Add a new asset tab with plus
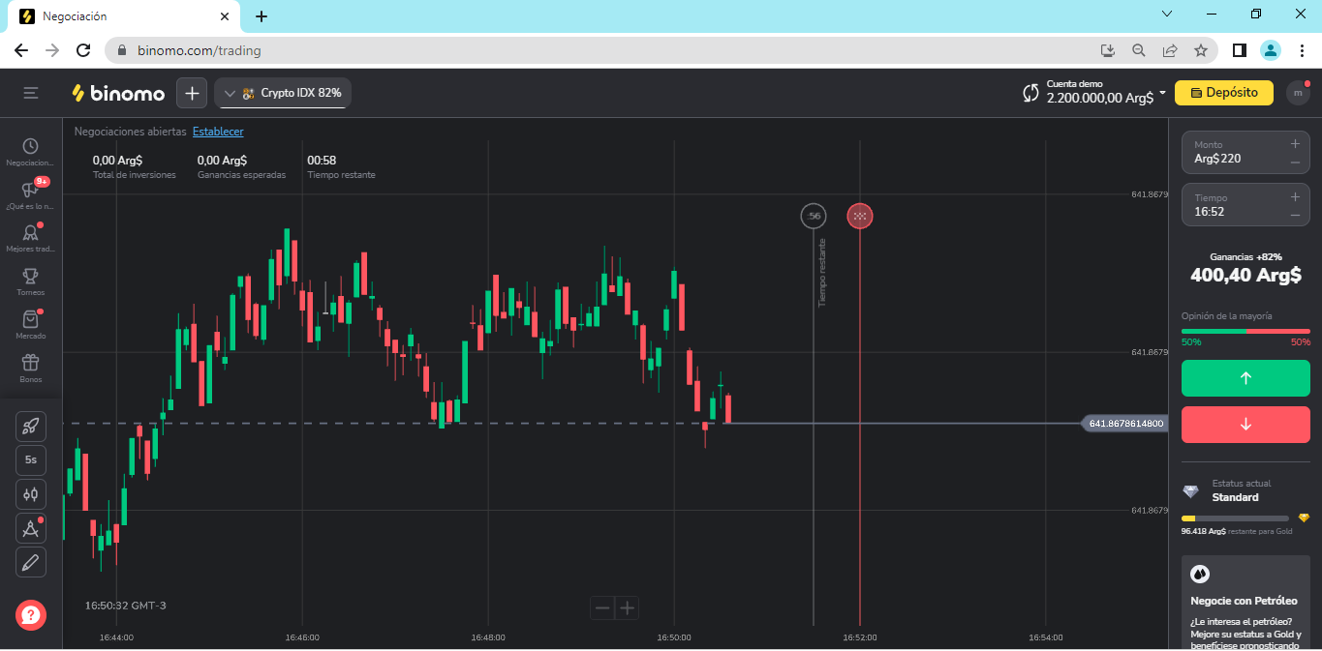This screenshot has width=1322, height=651. click(192, 93)
